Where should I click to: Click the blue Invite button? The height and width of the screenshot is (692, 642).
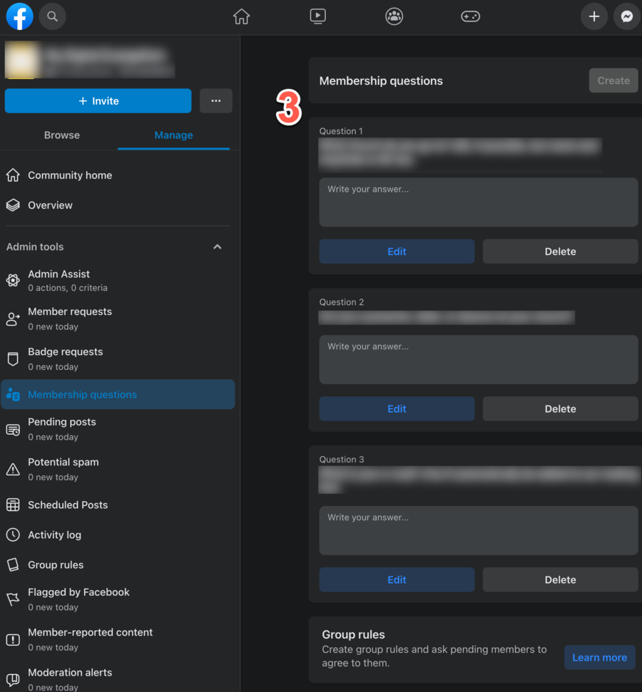(x=98, y=101)
